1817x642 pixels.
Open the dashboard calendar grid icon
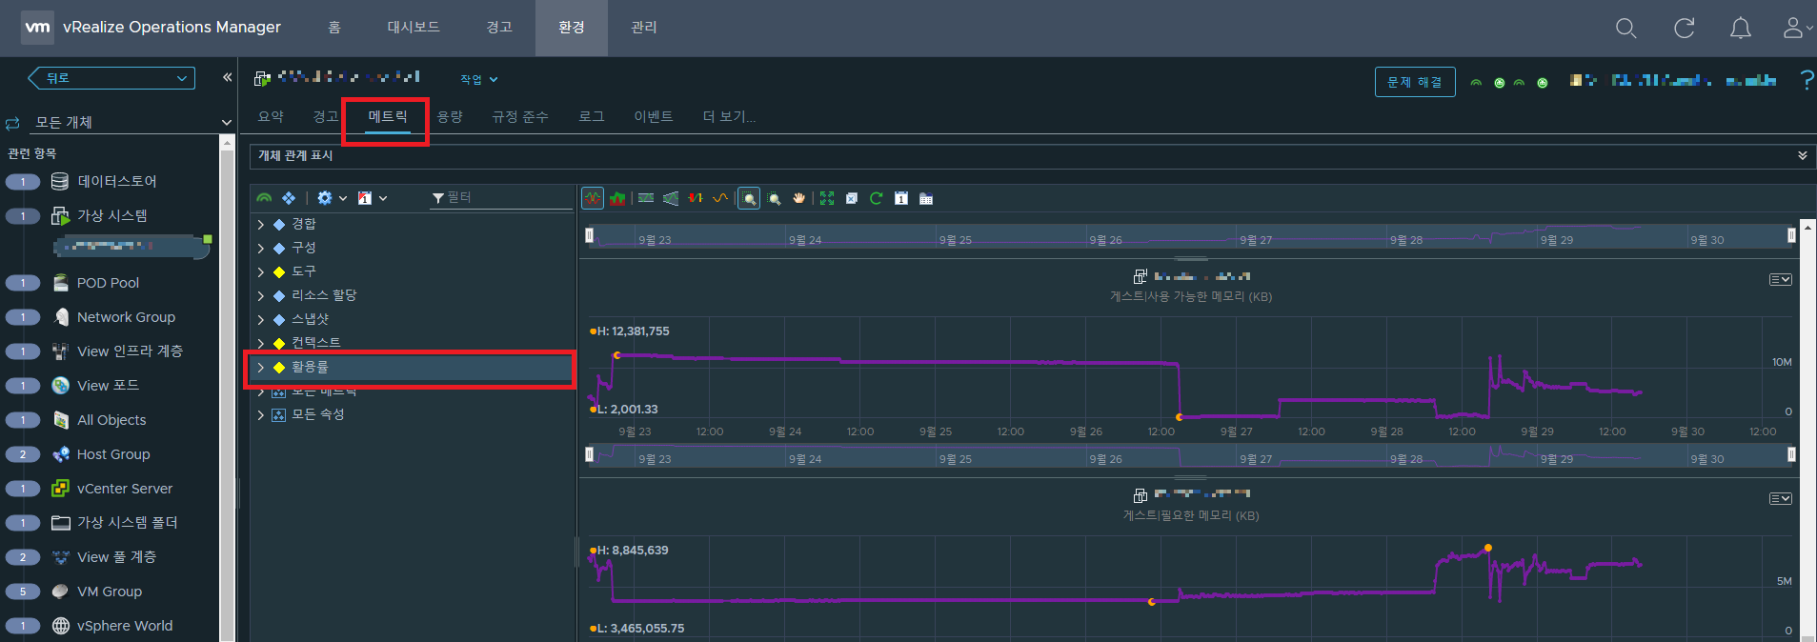(x=925, y=198)
